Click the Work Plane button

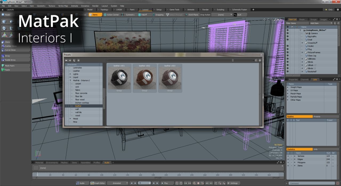(192, 15)
